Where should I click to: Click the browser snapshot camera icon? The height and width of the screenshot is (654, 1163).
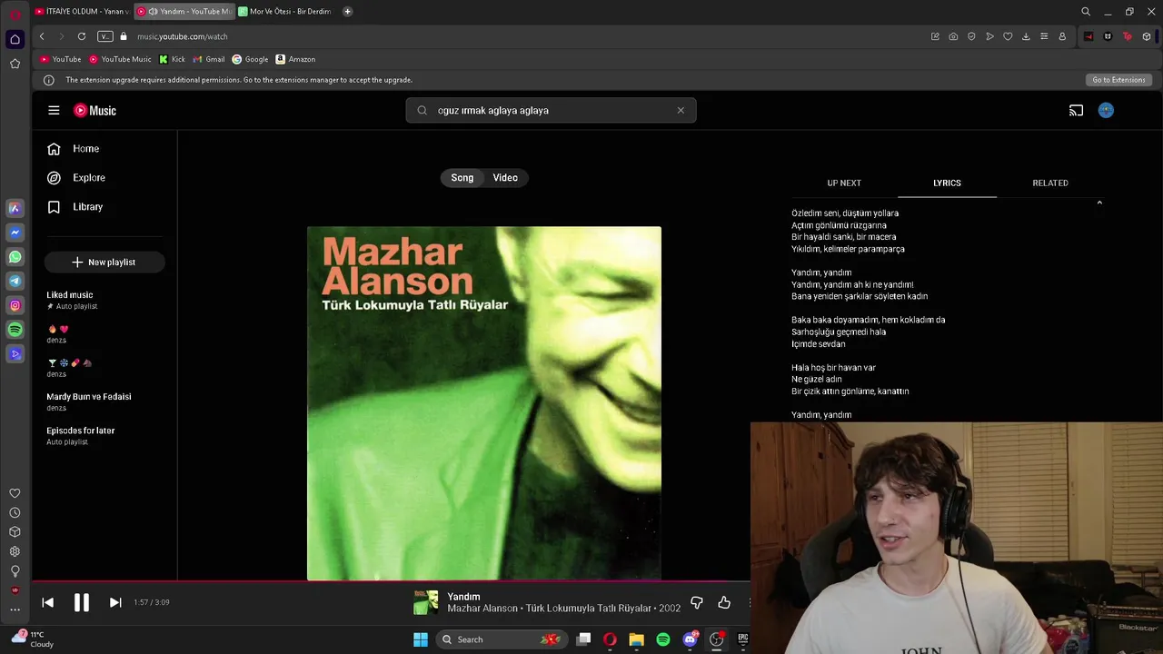[953, 36]
